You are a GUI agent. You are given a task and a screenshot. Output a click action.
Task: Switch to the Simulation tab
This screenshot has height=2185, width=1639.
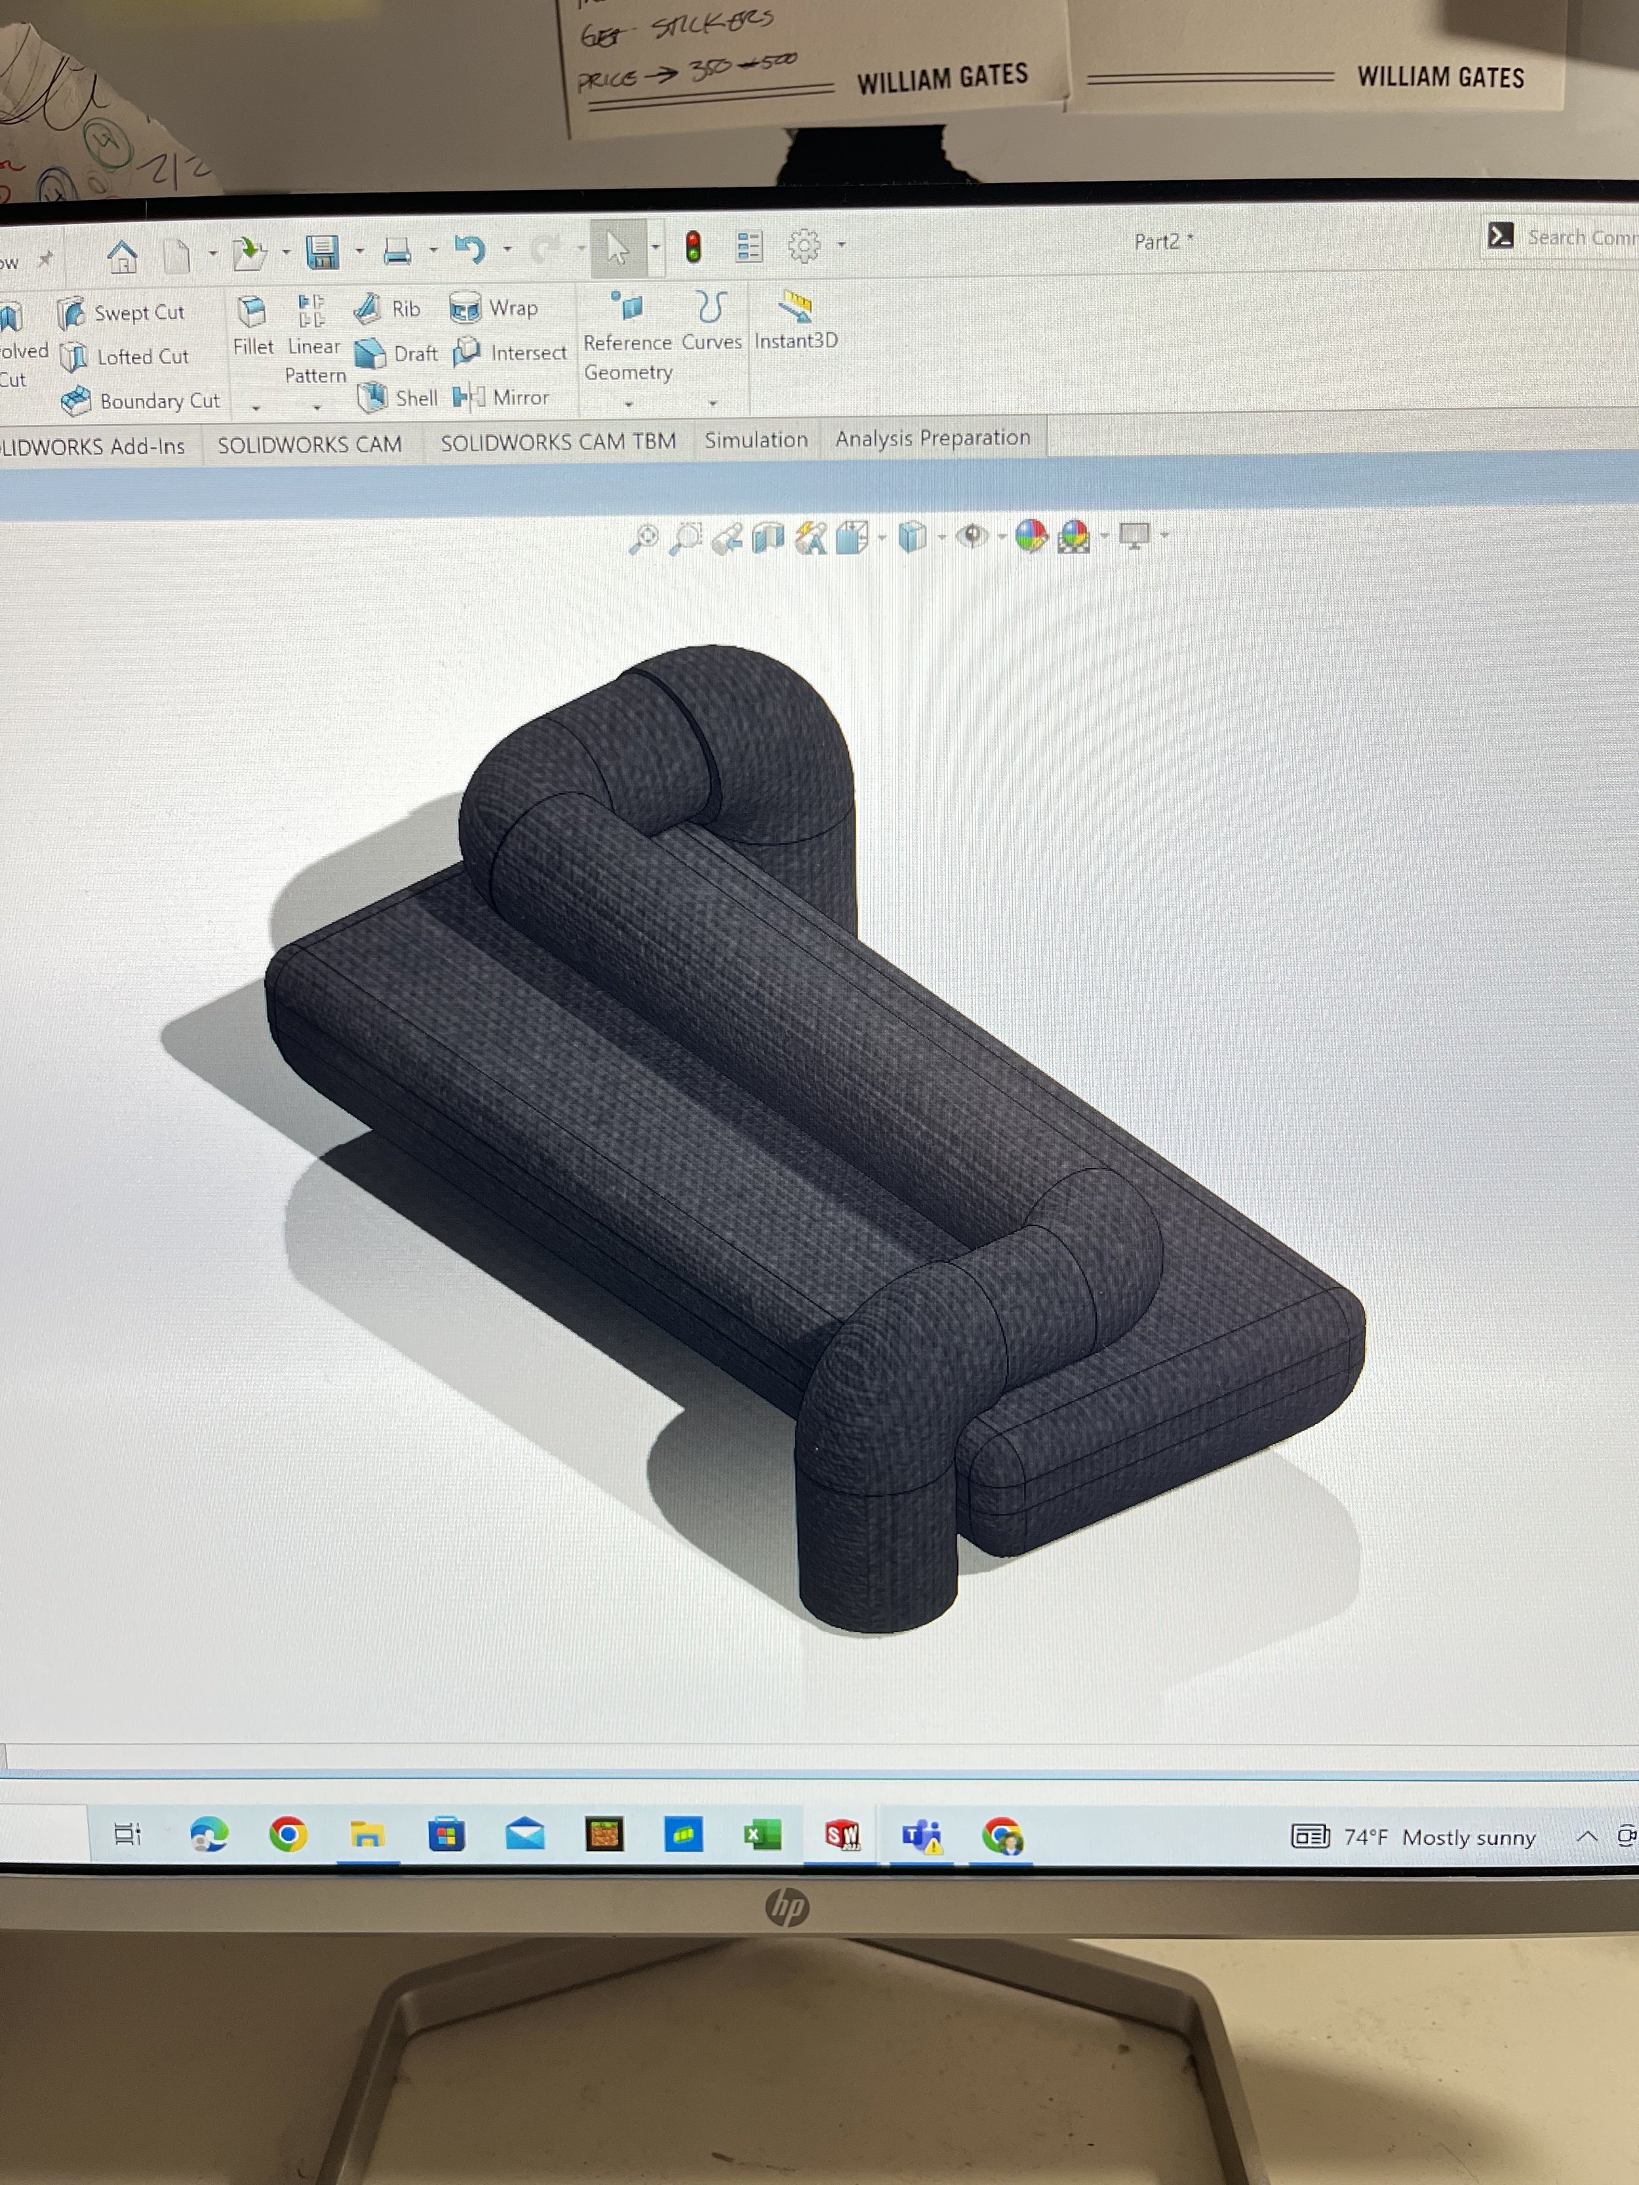(756, 440)
